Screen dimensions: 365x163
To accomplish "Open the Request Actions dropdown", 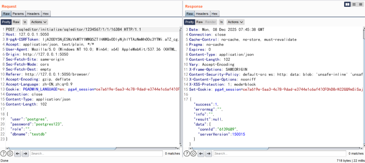I will (x=39, y=22).
